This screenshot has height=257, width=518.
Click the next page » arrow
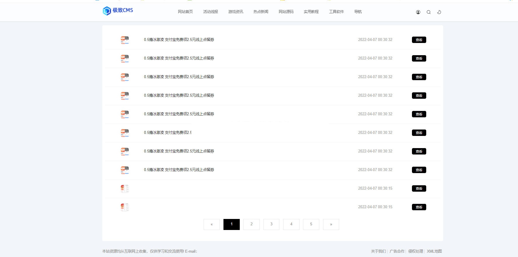(331, 224)
